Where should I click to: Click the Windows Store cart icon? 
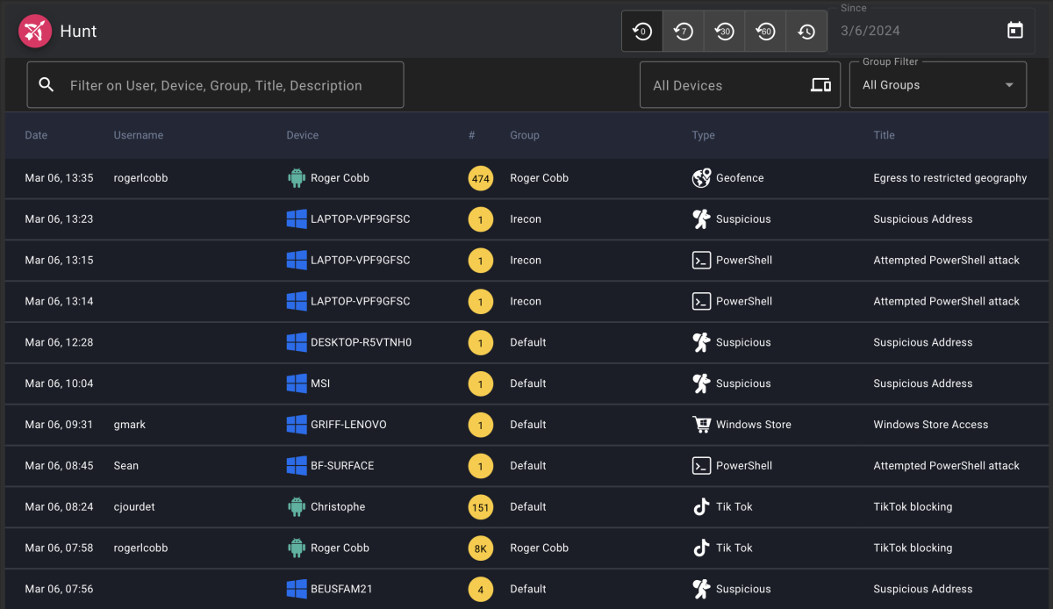tap(701, 425)
